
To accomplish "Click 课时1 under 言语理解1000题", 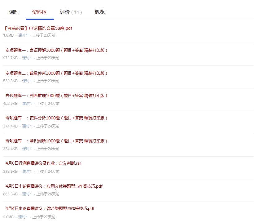I will [x=27, y=58].
